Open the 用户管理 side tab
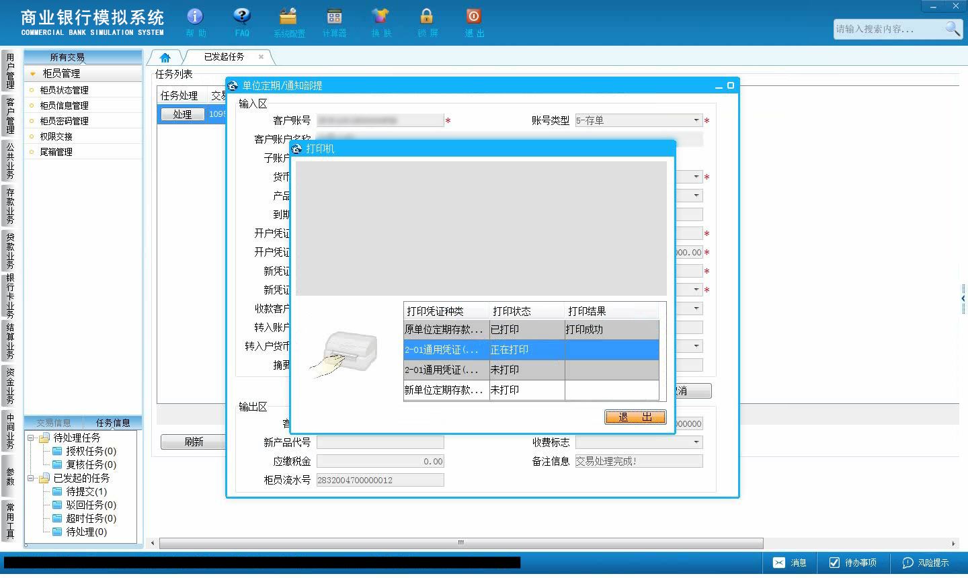 (10, 71)
